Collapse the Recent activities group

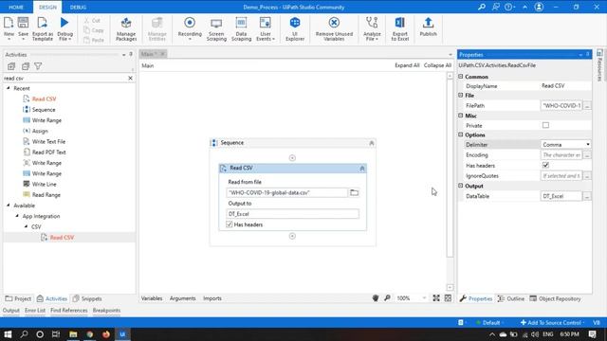pos(9,88)
